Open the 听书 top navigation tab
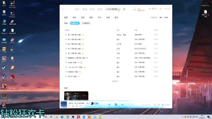The image size is (212, 119). [92, 9]
